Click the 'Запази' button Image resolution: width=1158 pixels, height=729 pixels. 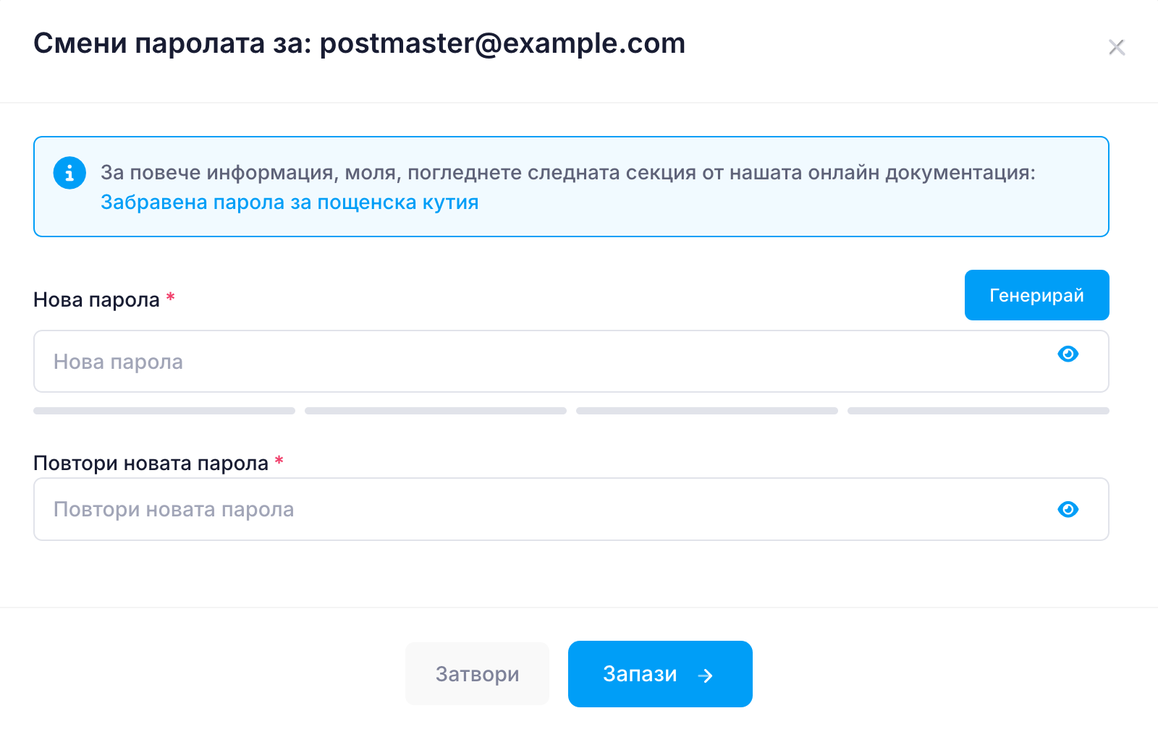(660, 674)
